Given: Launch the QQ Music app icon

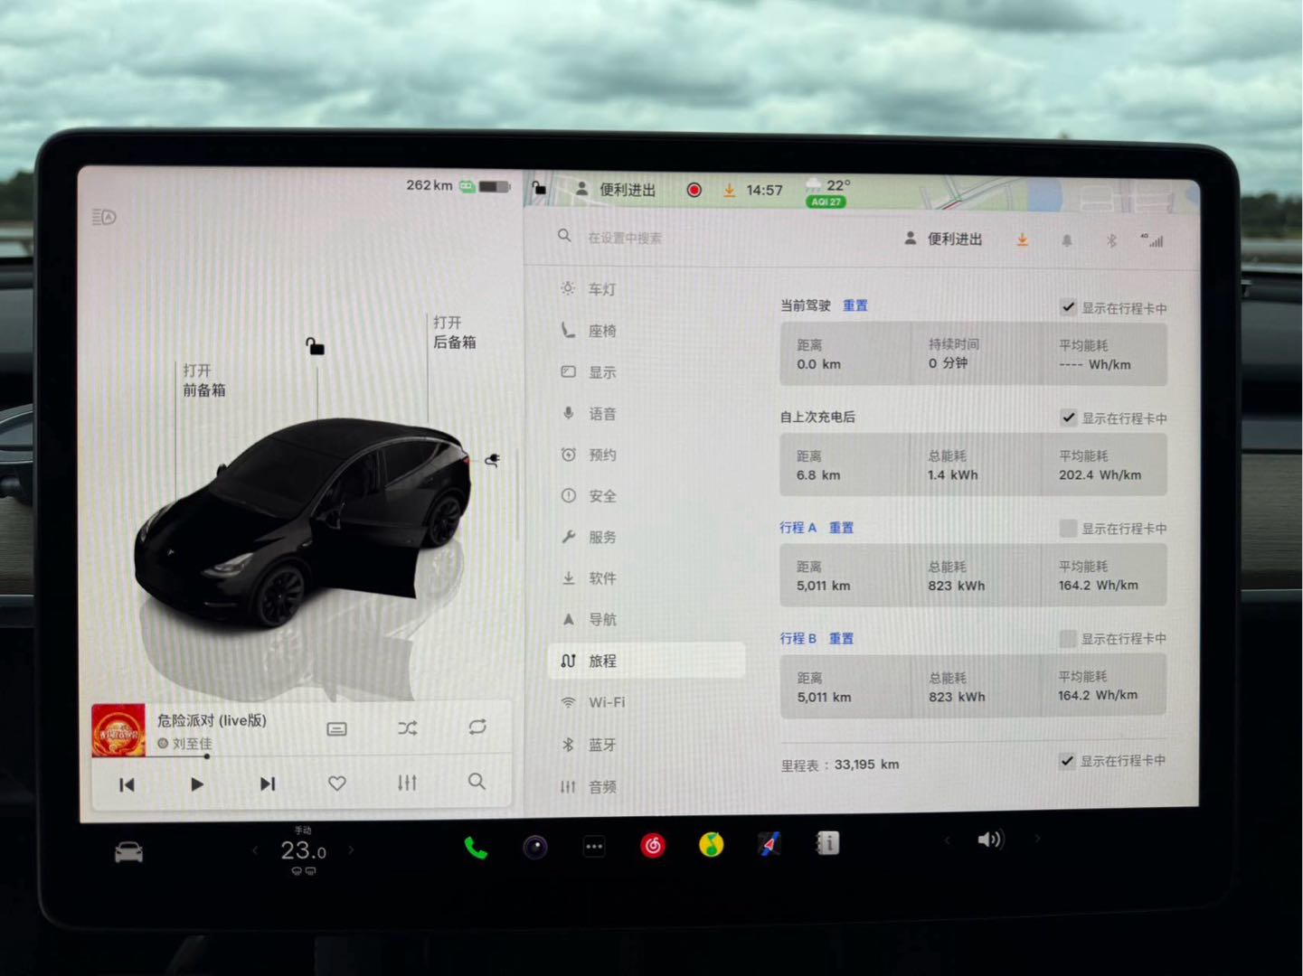Looking at the screenshot, I should 712,845.
